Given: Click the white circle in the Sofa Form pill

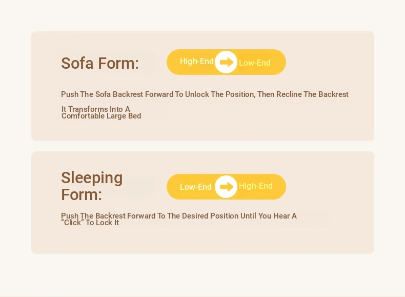Looking at the screenshot, I should [x=226, y=62].
